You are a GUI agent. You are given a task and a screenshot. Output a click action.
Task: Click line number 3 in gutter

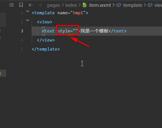pyautogui.click(x=22, y=31)
